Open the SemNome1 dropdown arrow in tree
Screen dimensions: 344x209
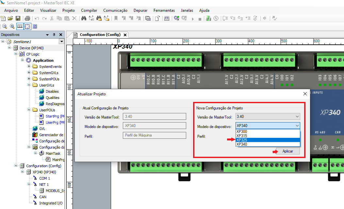point(62,41)
